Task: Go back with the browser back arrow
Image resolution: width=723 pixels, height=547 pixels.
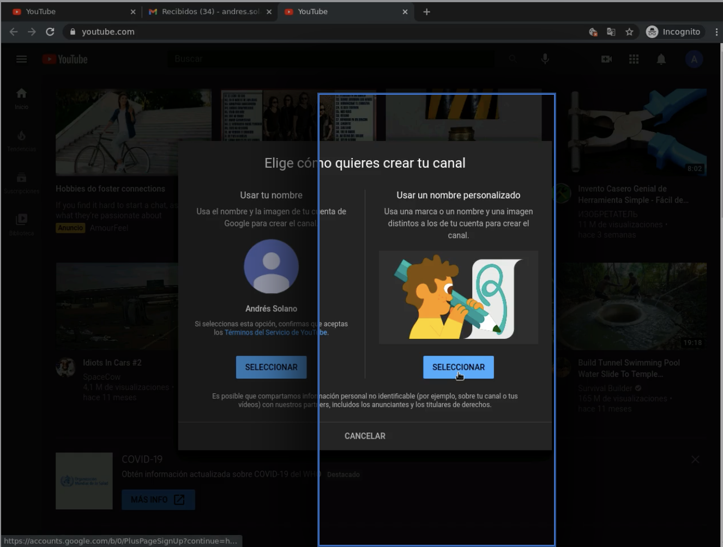Action: [x=14, y=32]
